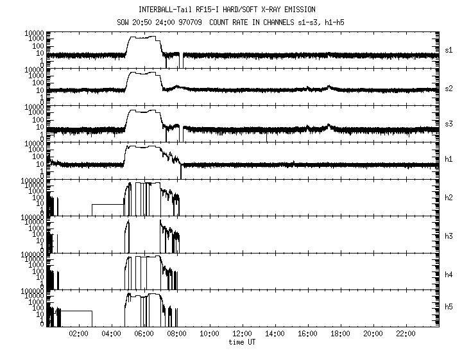Click the 10:00 time axis label
Image resolution: width=462 pixels, height=353 pixels.
(209, 334)
